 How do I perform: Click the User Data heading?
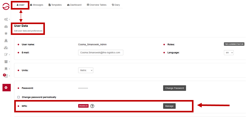point(21,26)
